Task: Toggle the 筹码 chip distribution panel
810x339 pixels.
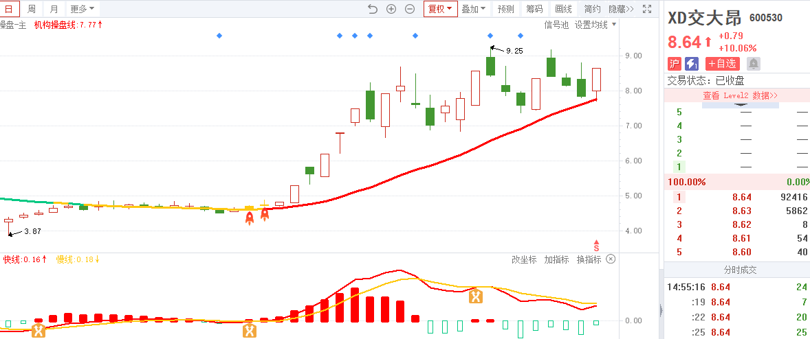Action: click(534, 9)
